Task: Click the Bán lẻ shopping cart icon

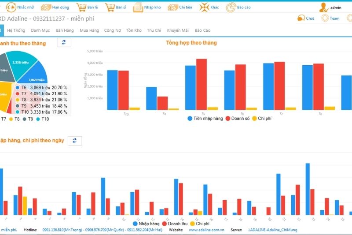Action: tap(81, 7)
